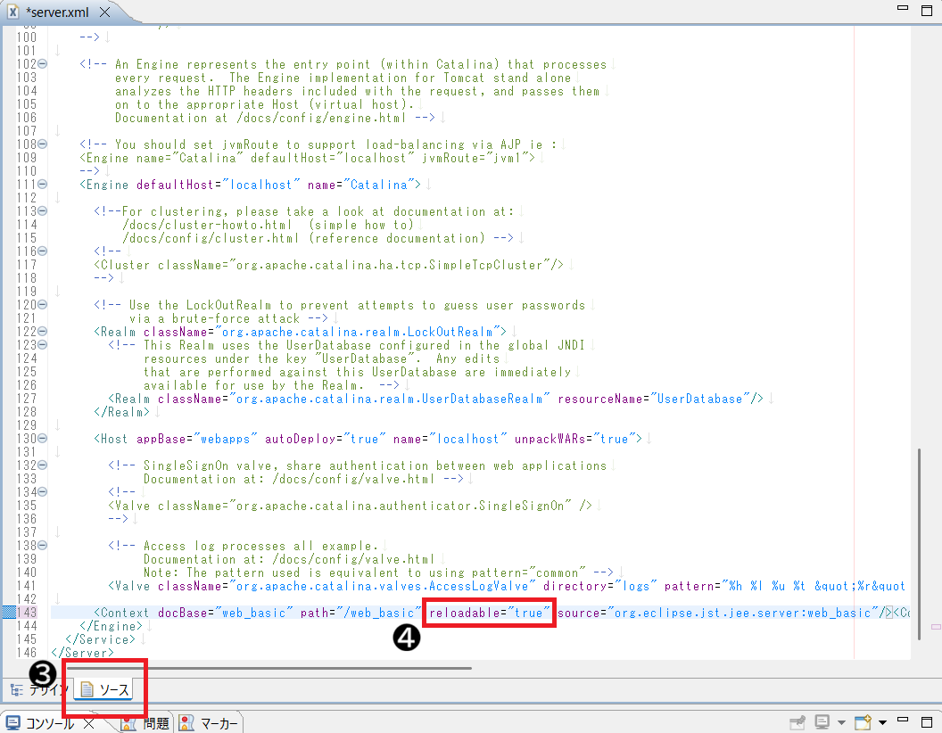Click the editor's horizontal scrollbar
Image resolution: width=942 pixels, height=733 pixels.
(268, 666)
